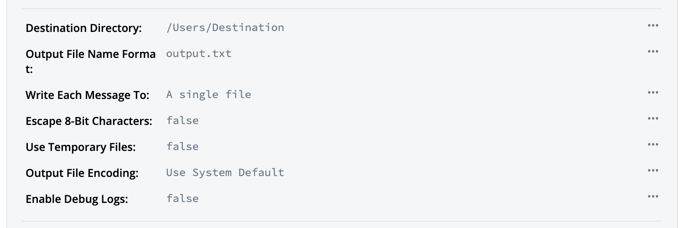
Task: Select the "A single file" value
Action: [208, 94]
